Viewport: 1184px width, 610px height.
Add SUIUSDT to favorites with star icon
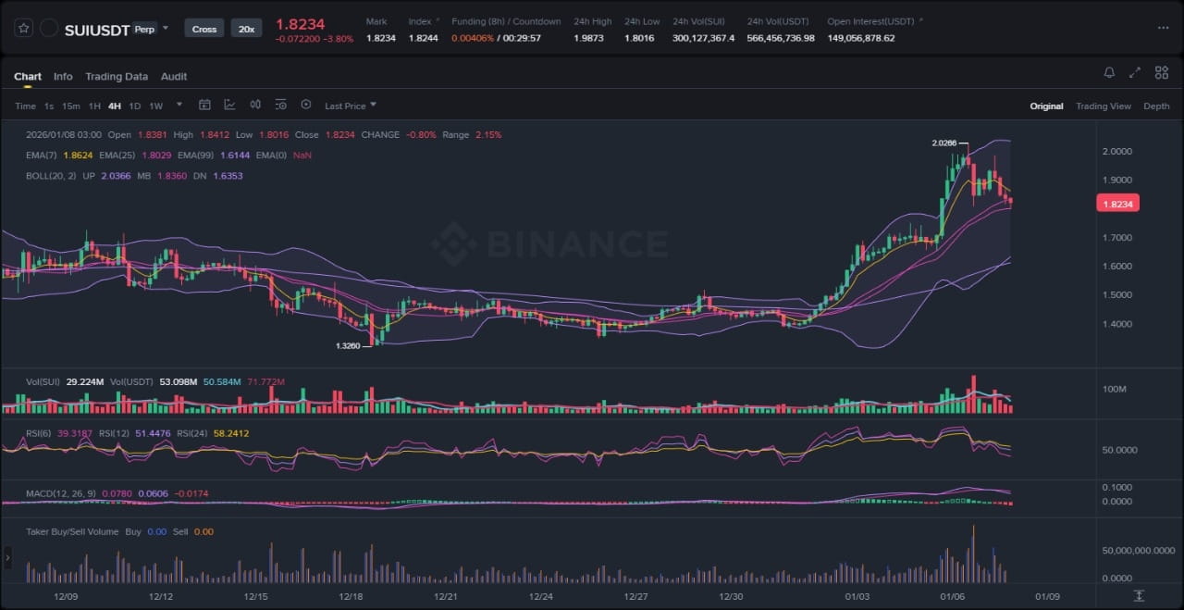click(x=23, y=29)
